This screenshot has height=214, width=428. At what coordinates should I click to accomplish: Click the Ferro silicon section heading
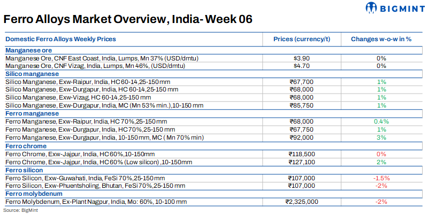coord(25,170)
